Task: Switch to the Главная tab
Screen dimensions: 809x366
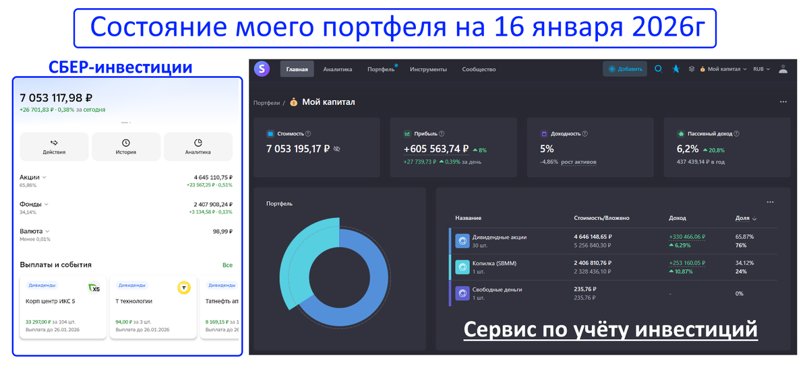Action: tap(297, 69)
